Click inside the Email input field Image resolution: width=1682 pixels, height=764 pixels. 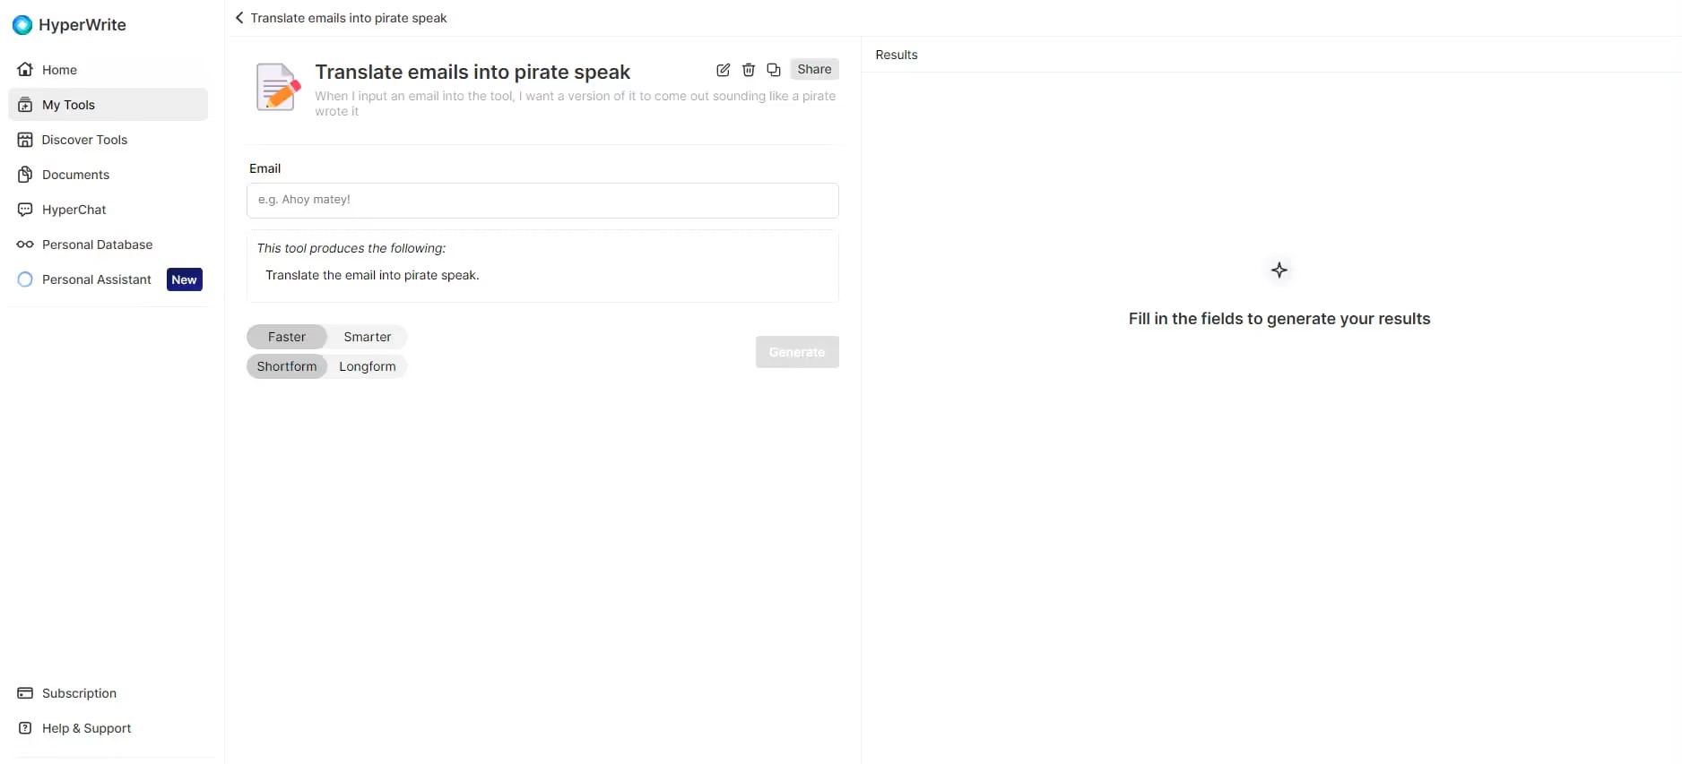(542, 200)
